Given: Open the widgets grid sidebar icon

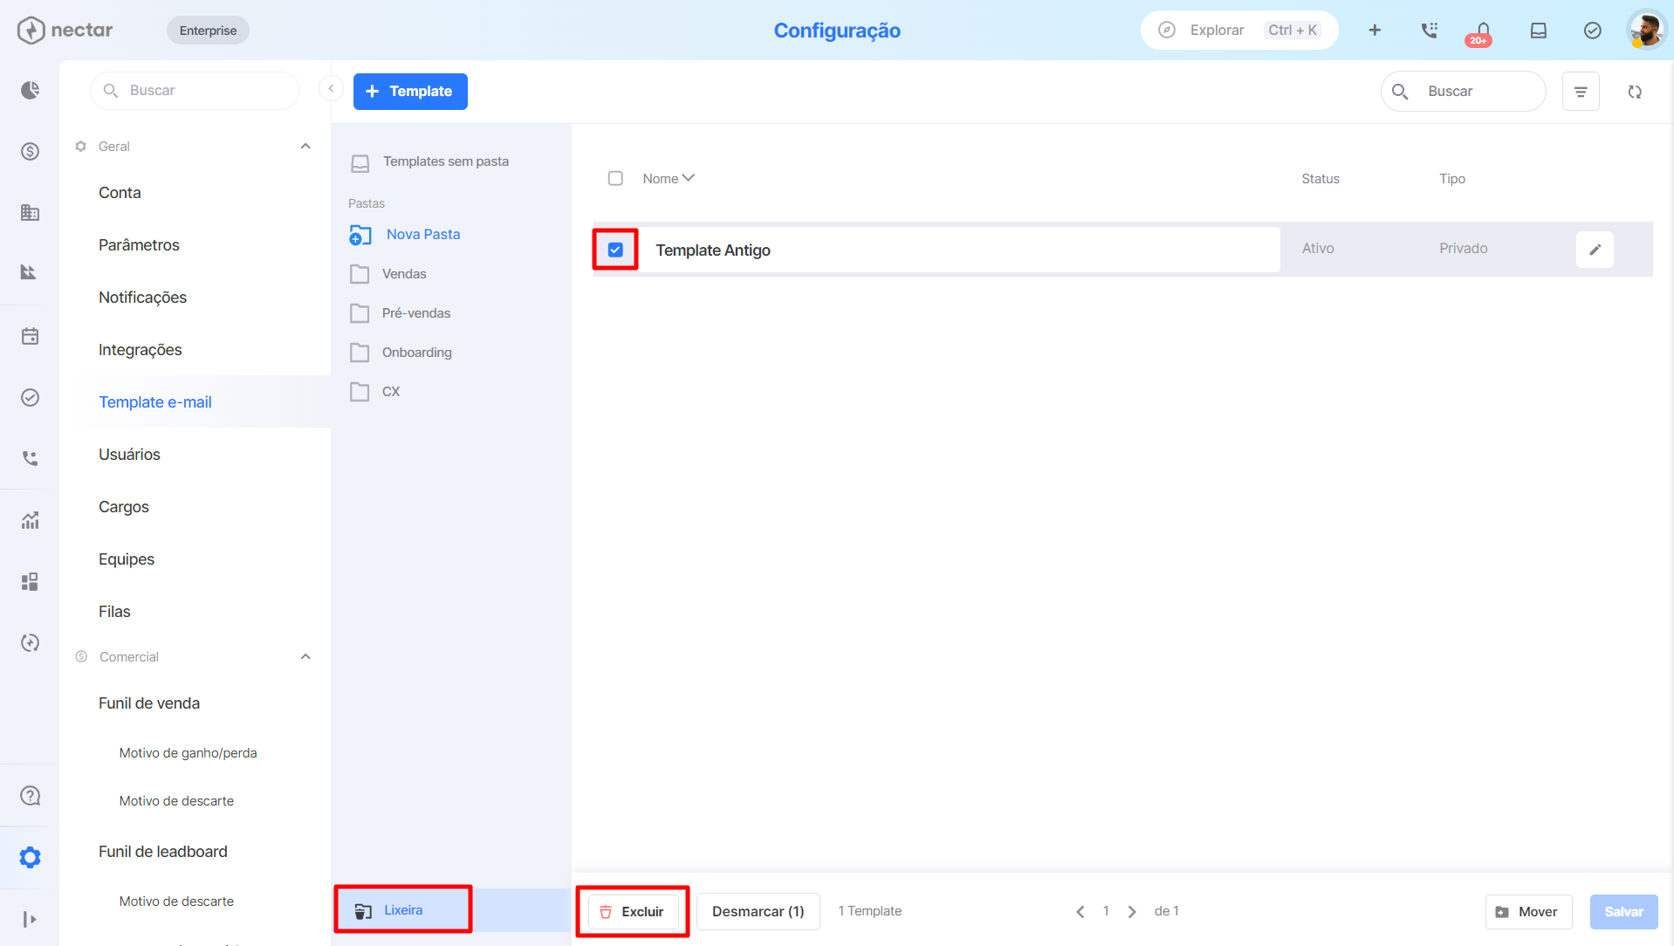Looking at the screenshot, I should [30, 581].
